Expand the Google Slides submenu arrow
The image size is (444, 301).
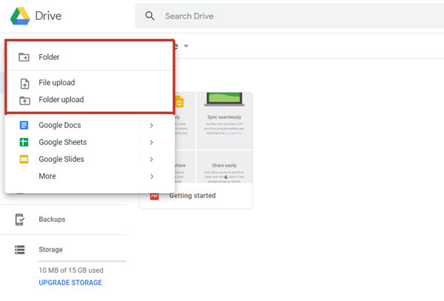point(152,159)
